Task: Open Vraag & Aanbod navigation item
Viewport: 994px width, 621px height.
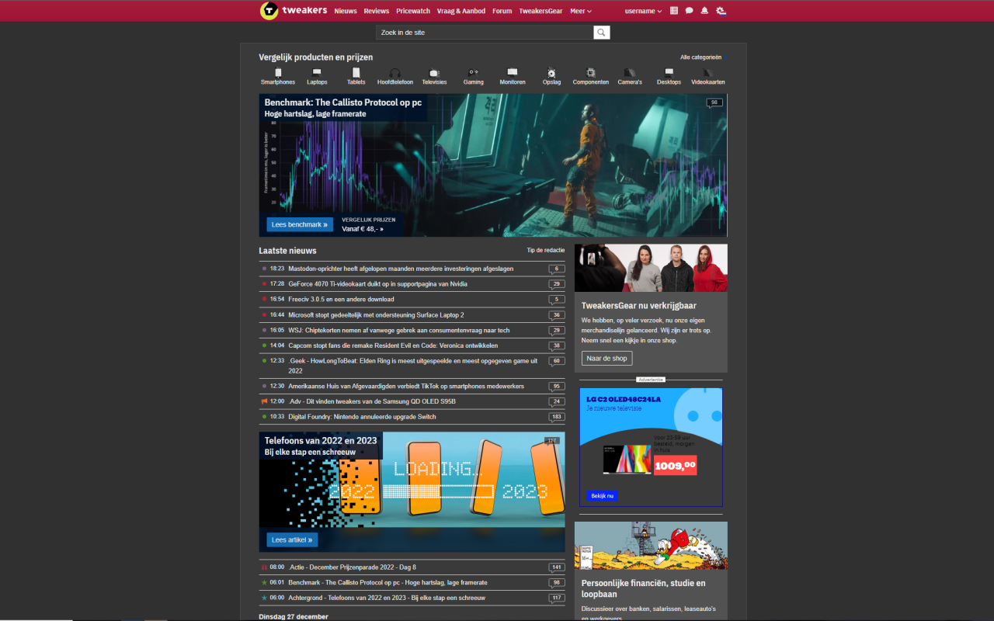Action: 461,11
